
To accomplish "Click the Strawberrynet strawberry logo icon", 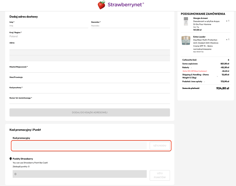I will tap(101, 5).
